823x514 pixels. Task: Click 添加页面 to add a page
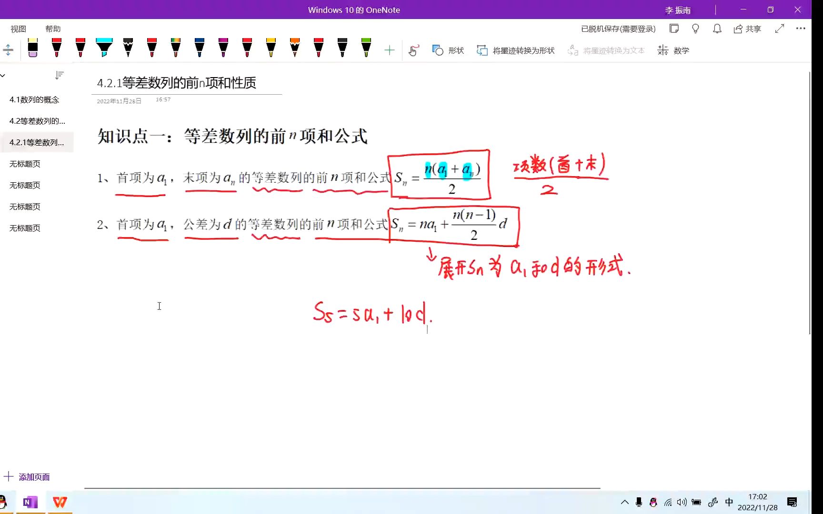tap(27, 476)
